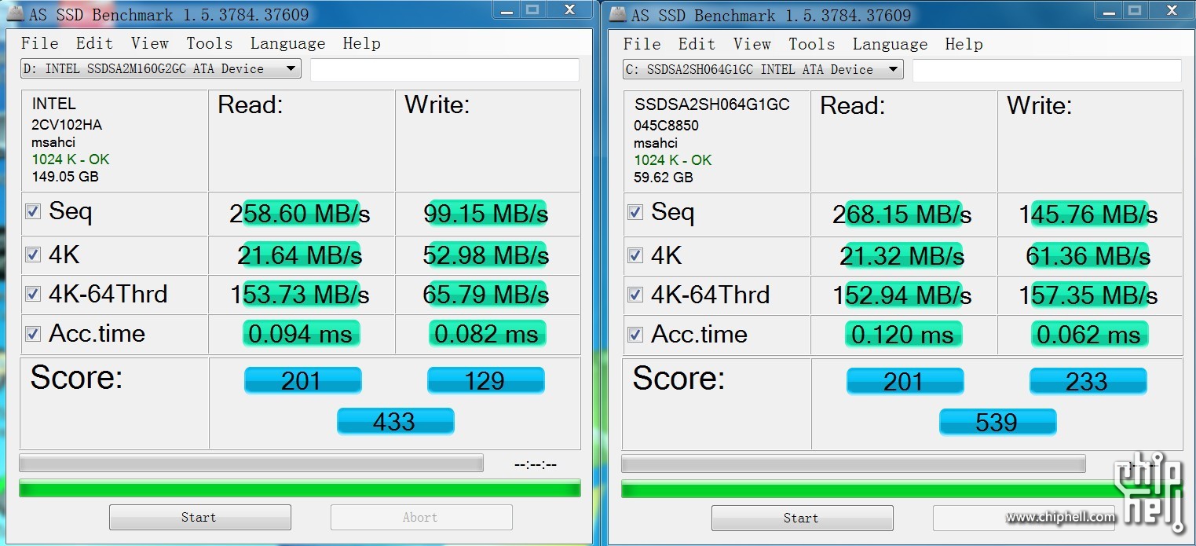Uncheck the Seq test in the C: drive window

pyautogui.click(x=635, y=213)
